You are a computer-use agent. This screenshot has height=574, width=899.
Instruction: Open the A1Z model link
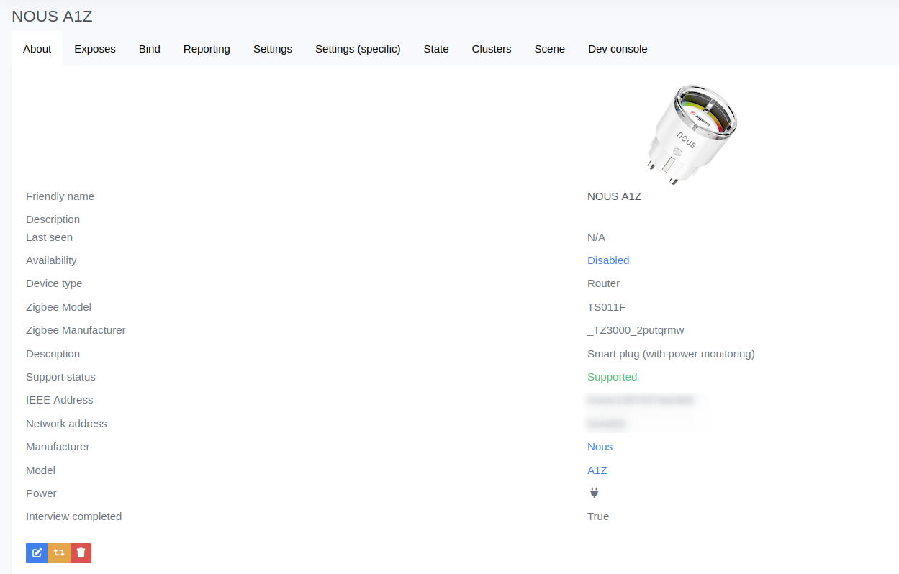[x=597, y=470]
